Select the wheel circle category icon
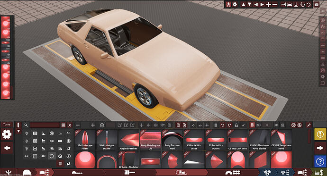327x176 pixels. pyautogui.click(x=52, y=133)
